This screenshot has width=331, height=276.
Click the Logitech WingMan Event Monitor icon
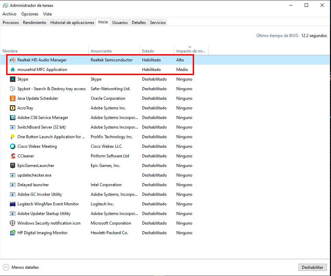tap(13, 204)
